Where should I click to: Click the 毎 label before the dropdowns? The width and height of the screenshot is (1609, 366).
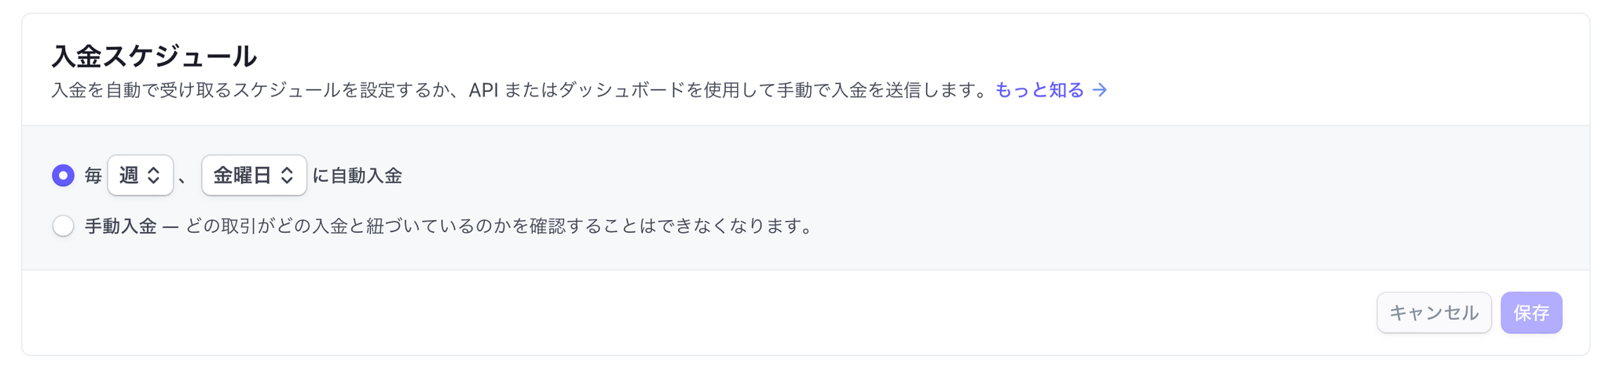93,176
